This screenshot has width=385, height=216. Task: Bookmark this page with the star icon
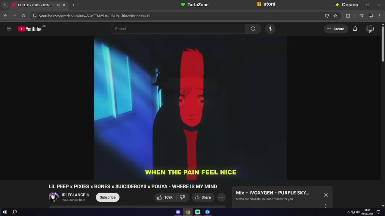[x=335, y=16]
